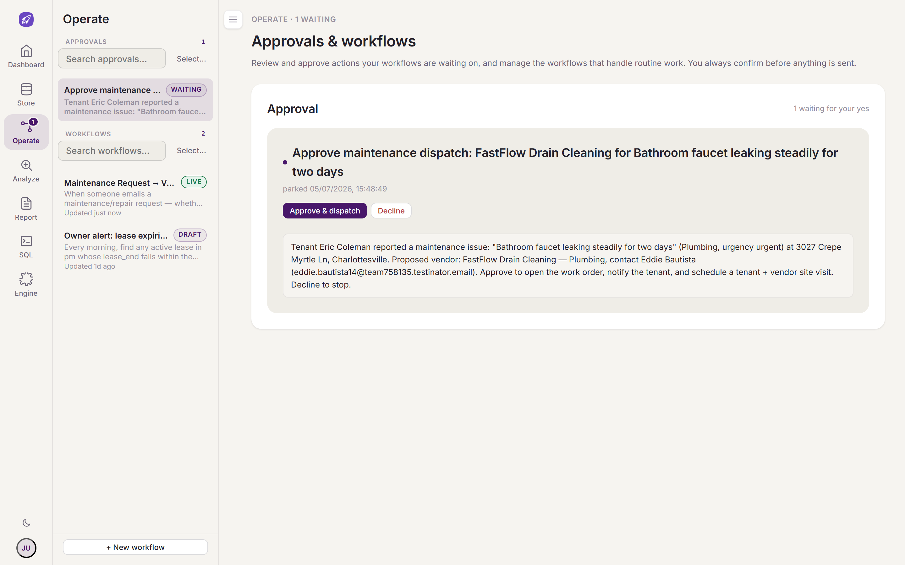Toggle dark mode moon icon
This screenshot has width=905, height=565.
coord(26,523)
